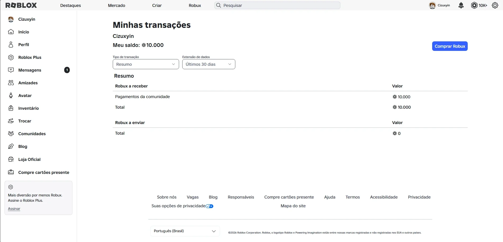
Task: Open the Mapa do site link
Action: tap(293, 206)
